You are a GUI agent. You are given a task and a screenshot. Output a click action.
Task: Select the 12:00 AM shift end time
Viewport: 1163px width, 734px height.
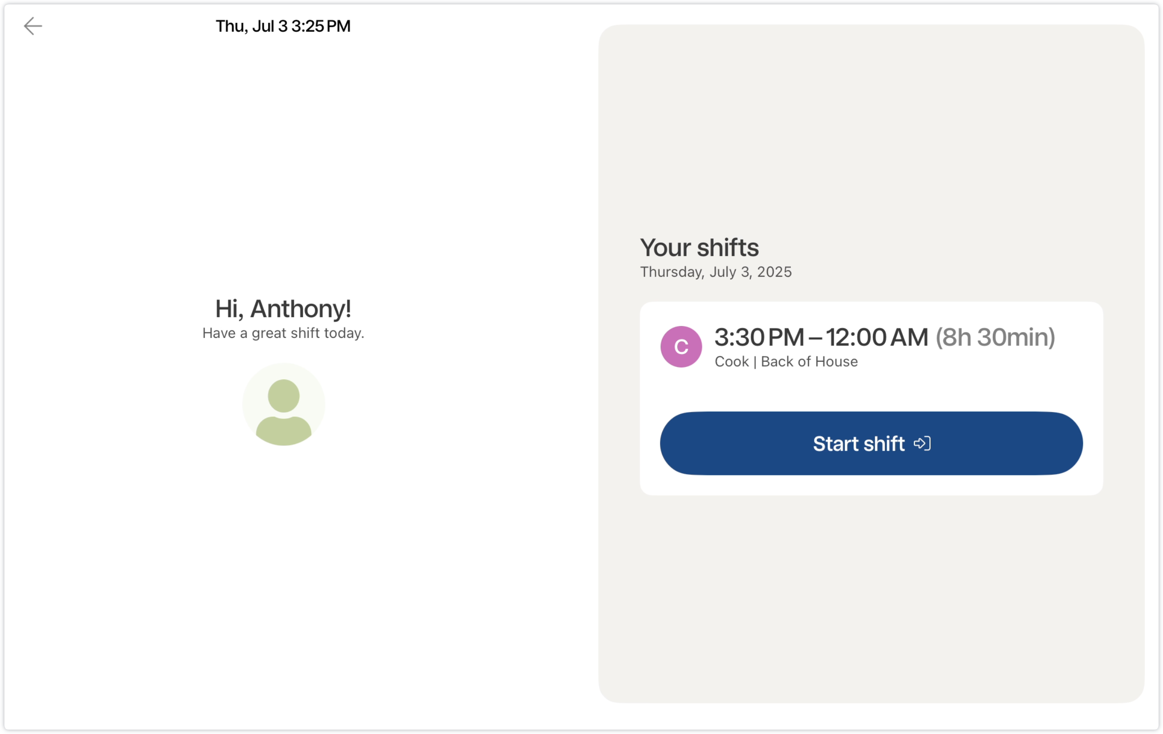click(x=876, y=337)
